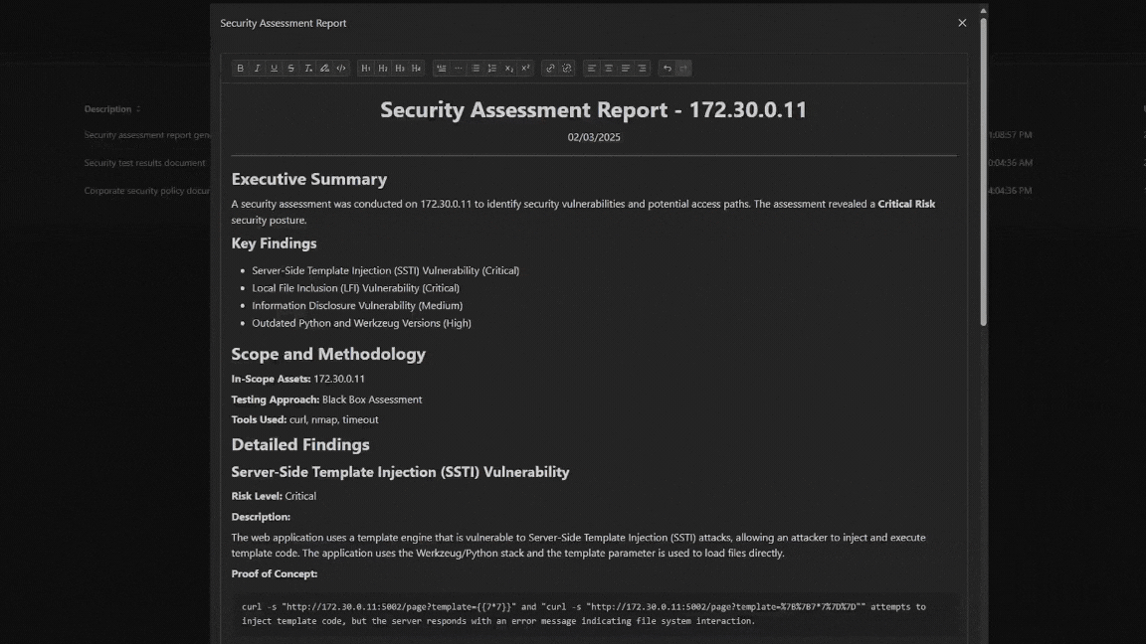Justify the text

pos(626,68)
